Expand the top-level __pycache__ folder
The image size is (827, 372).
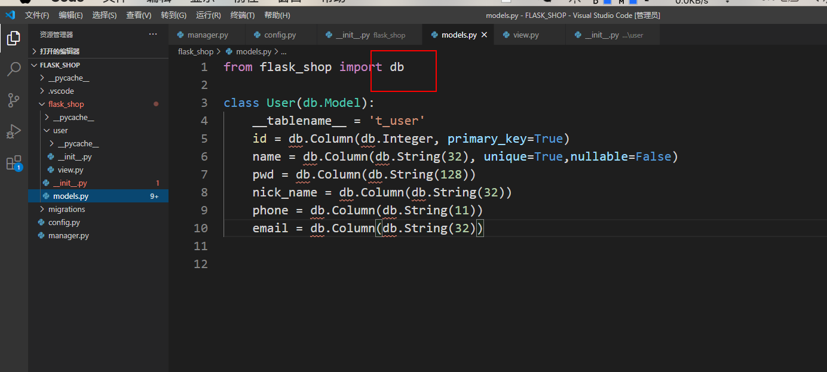(x=98, y=78)
